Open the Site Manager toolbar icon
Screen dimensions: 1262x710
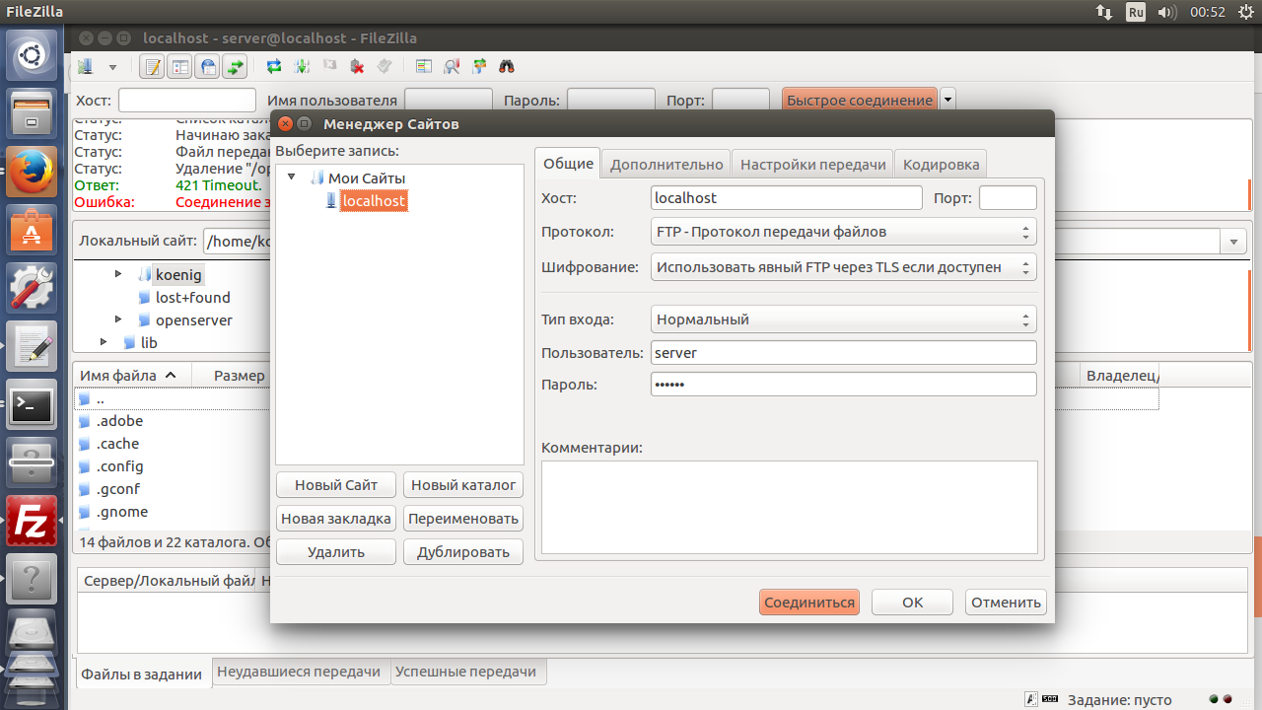click(x=86, y=67)
